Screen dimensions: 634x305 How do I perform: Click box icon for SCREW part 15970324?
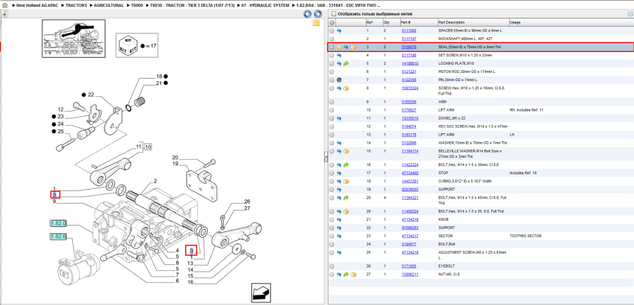(346, 88)
